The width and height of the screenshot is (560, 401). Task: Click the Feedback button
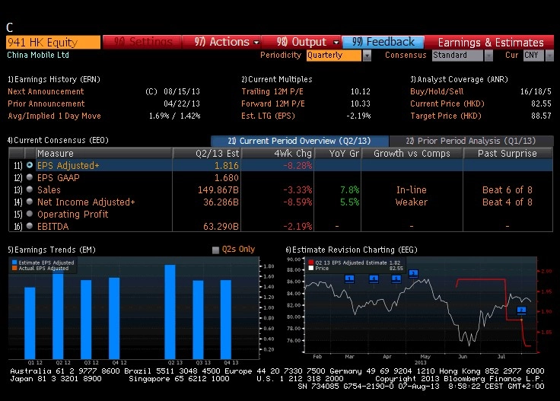coord(383,42)
